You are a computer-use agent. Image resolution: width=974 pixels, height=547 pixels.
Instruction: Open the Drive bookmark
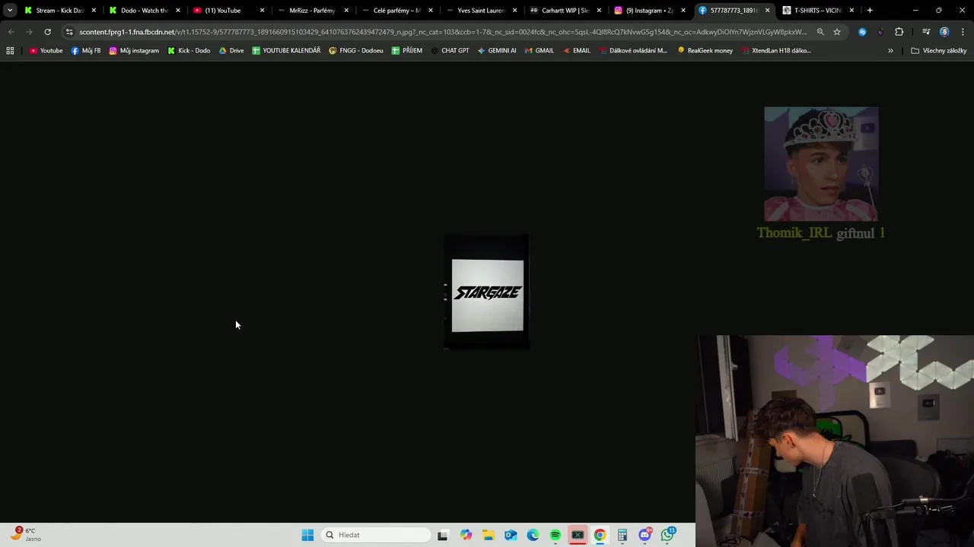(231, 51)
